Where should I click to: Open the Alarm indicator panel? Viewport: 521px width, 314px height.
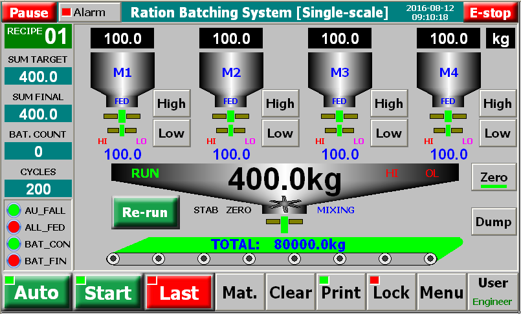(90, 12)
